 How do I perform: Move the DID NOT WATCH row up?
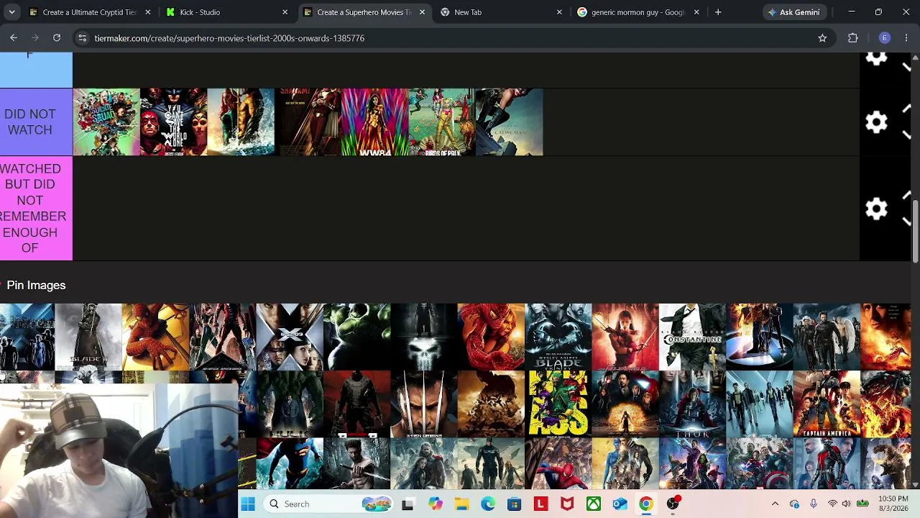(x=906, y=109)
